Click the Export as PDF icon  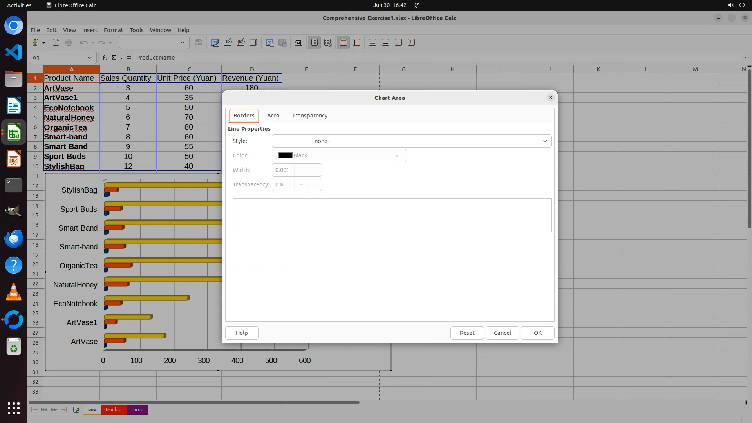click(56, 42)
